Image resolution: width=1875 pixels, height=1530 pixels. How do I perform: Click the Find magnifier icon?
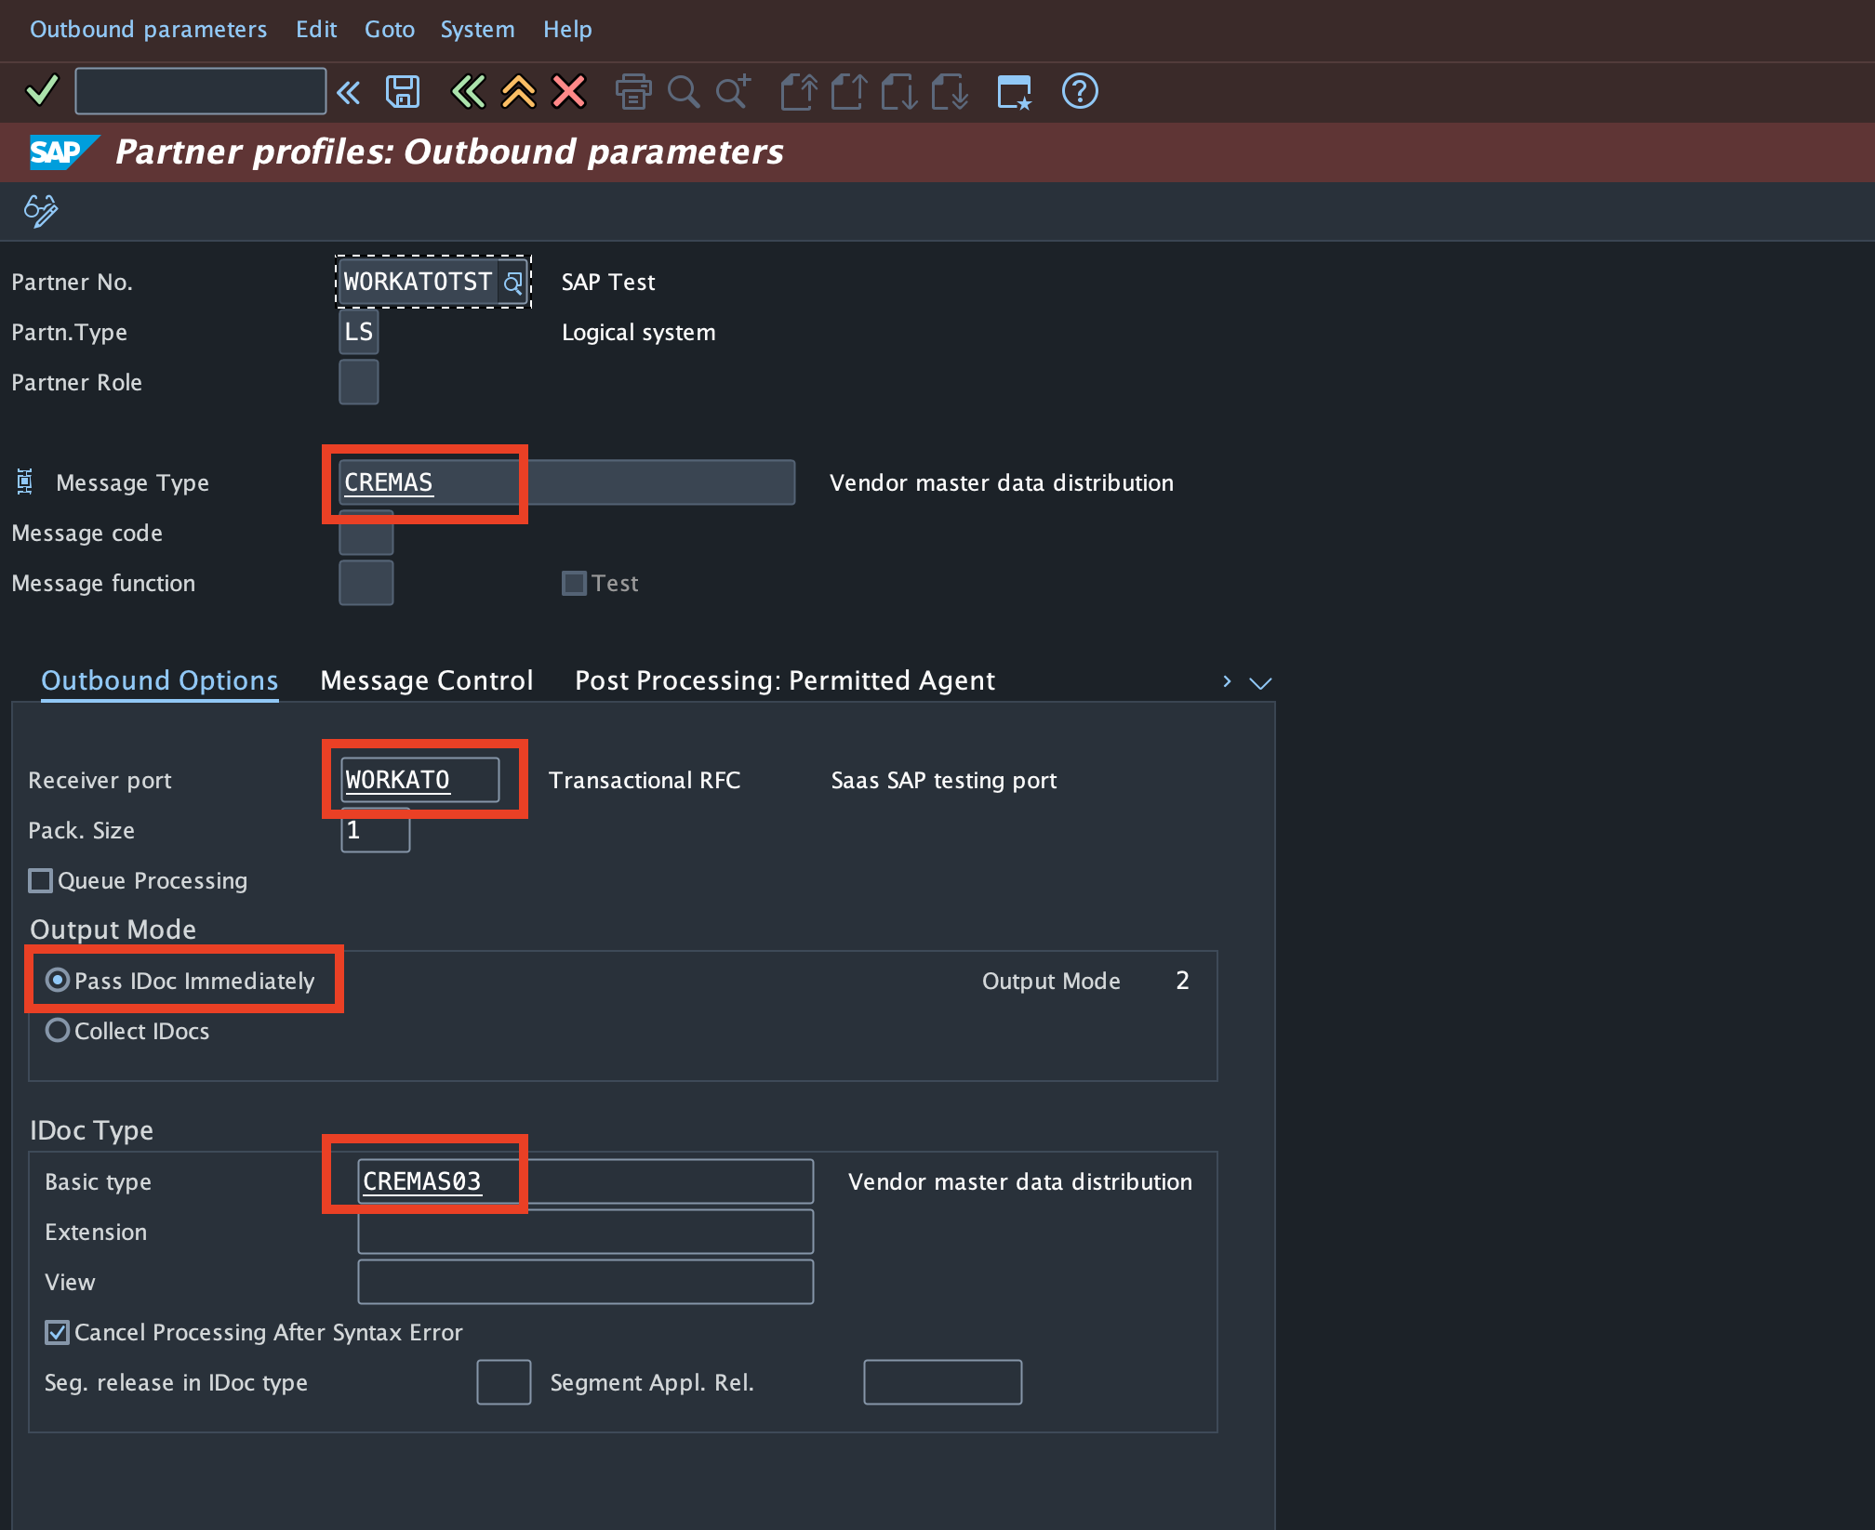(x=684, y=91)
